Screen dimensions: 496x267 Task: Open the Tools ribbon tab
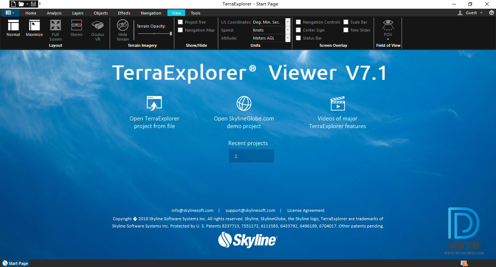(196, 13)
